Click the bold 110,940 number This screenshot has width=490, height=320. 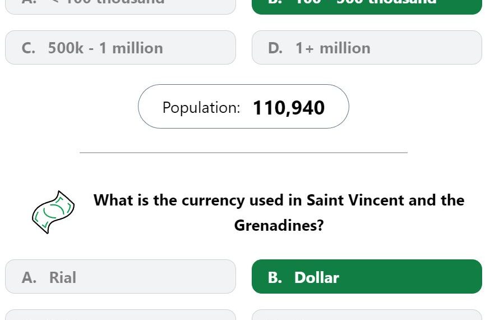289,108
